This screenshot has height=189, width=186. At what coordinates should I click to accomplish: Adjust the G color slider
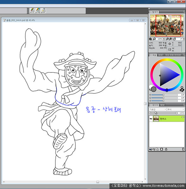[164, 98]
